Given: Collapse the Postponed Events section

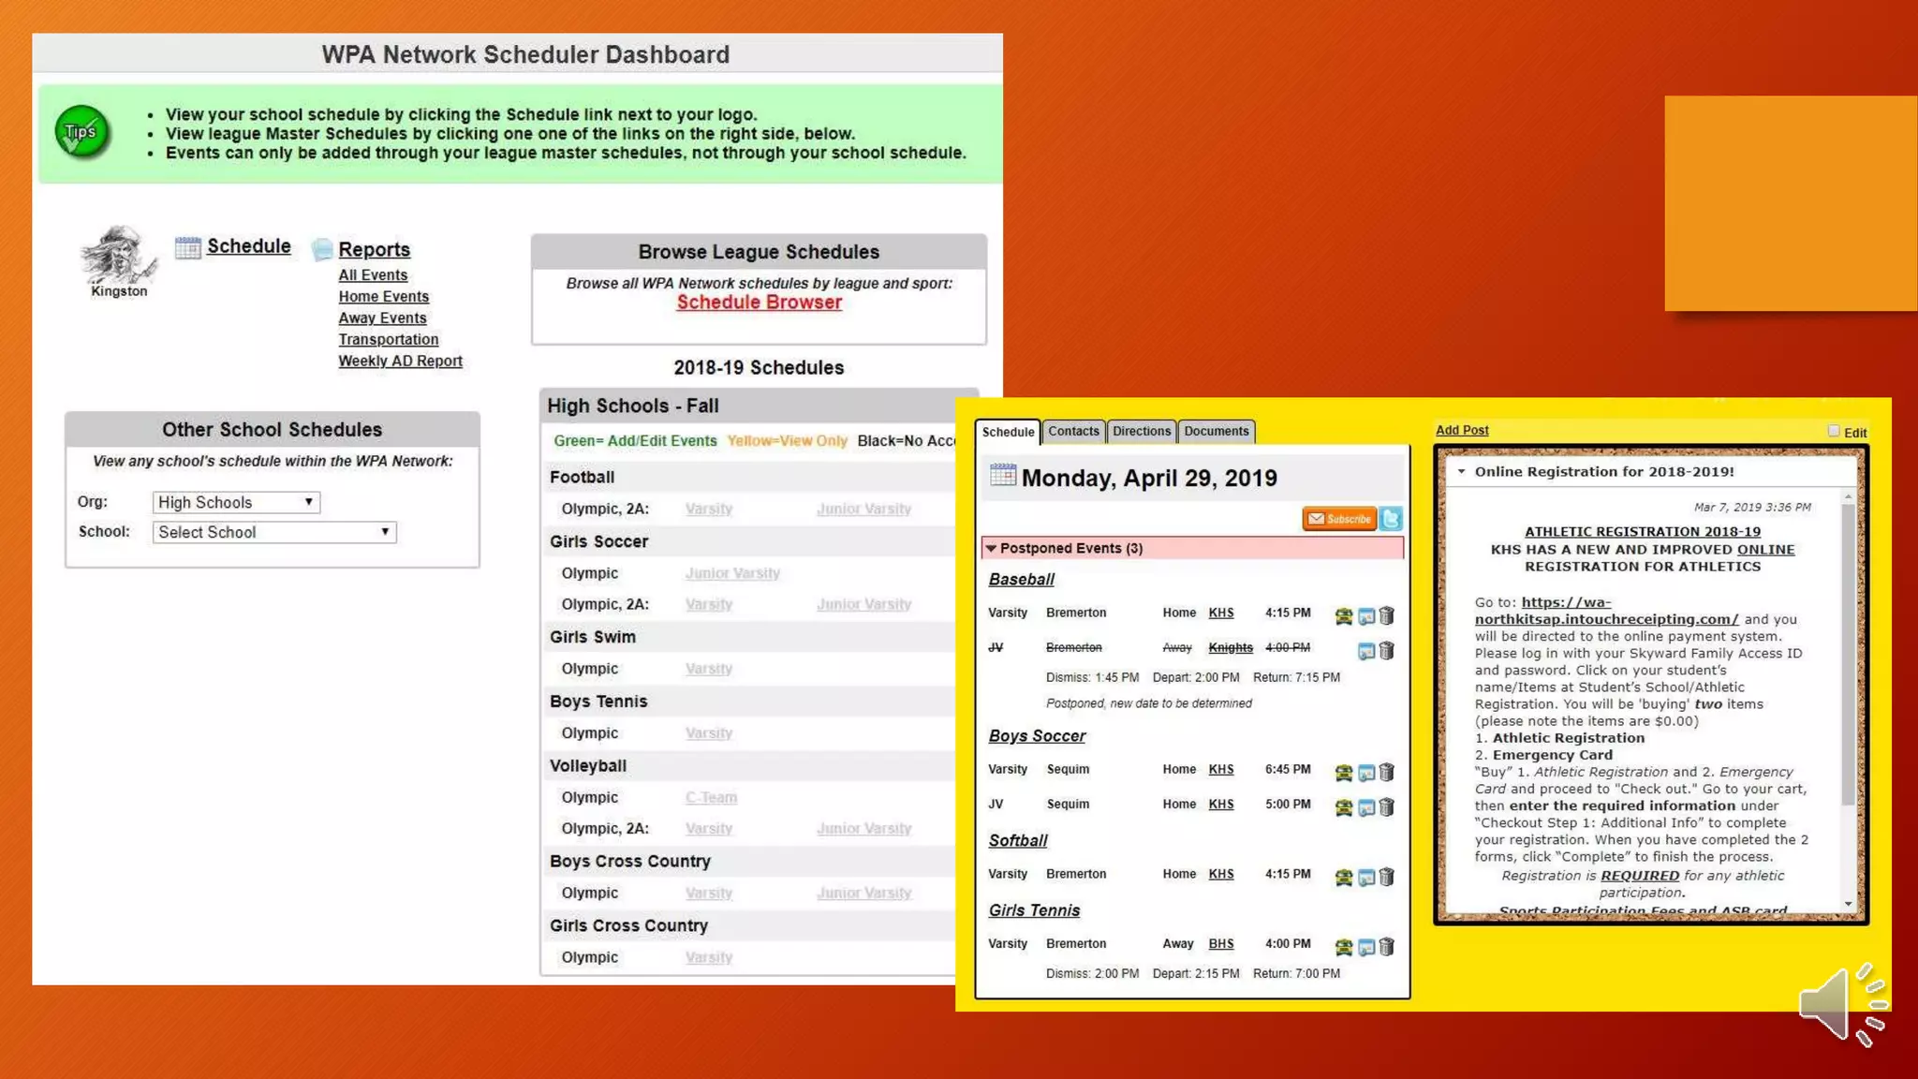Looking at the screenshot, I should [991, 549].
